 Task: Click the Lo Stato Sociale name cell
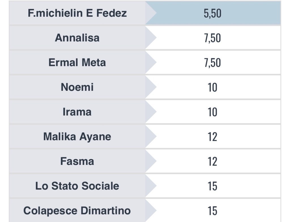(77, 186)
